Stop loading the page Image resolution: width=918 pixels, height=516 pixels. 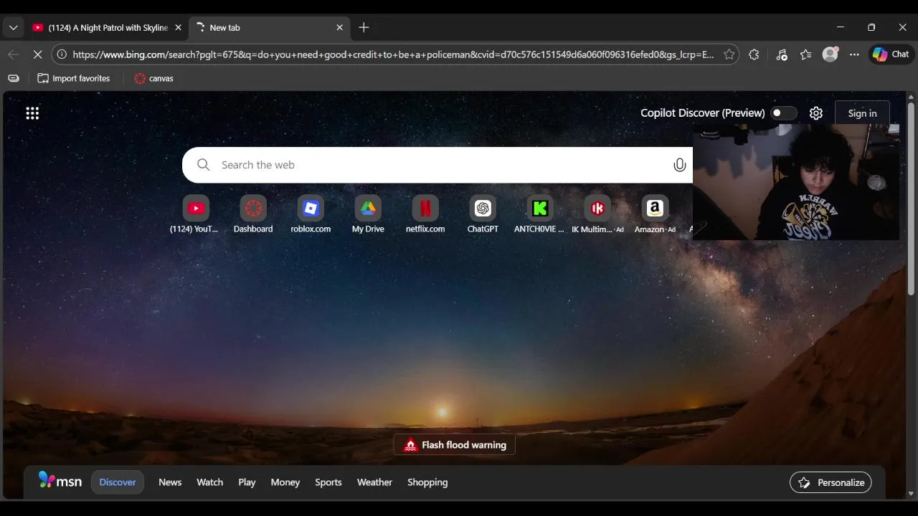pyautogui.click(x=37, y=54)
